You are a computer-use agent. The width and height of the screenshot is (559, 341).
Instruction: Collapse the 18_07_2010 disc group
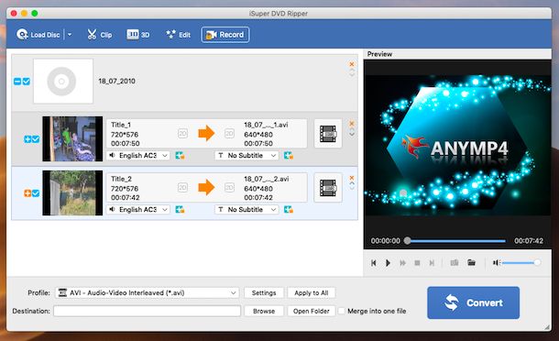pos(17,82)
